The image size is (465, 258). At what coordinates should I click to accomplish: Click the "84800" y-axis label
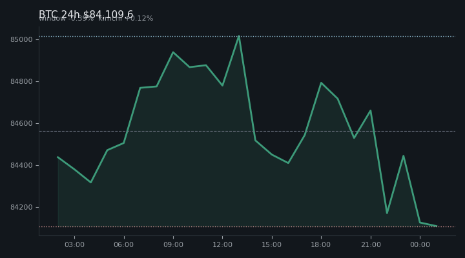(x=21, y=81)
